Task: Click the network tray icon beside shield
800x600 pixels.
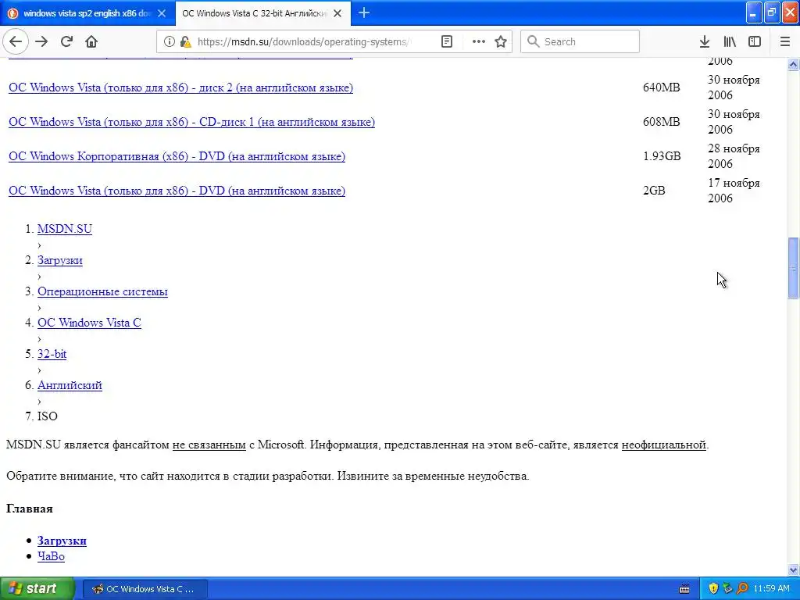Action: pos(728,589)
